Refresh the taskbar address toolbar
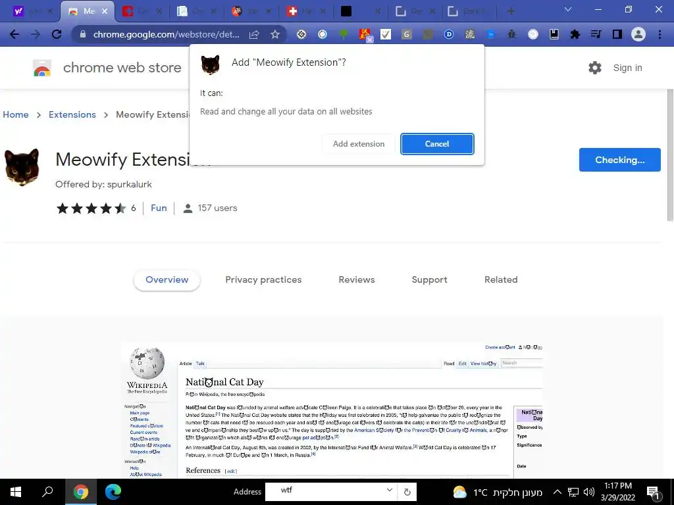674x505 pixels. [x=407, y=492]
